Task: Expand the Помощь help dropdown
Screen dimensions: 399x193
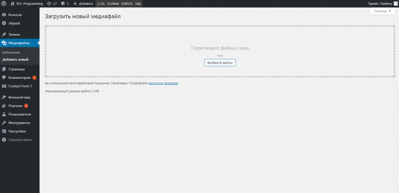Action: click(x=382, y=11)
